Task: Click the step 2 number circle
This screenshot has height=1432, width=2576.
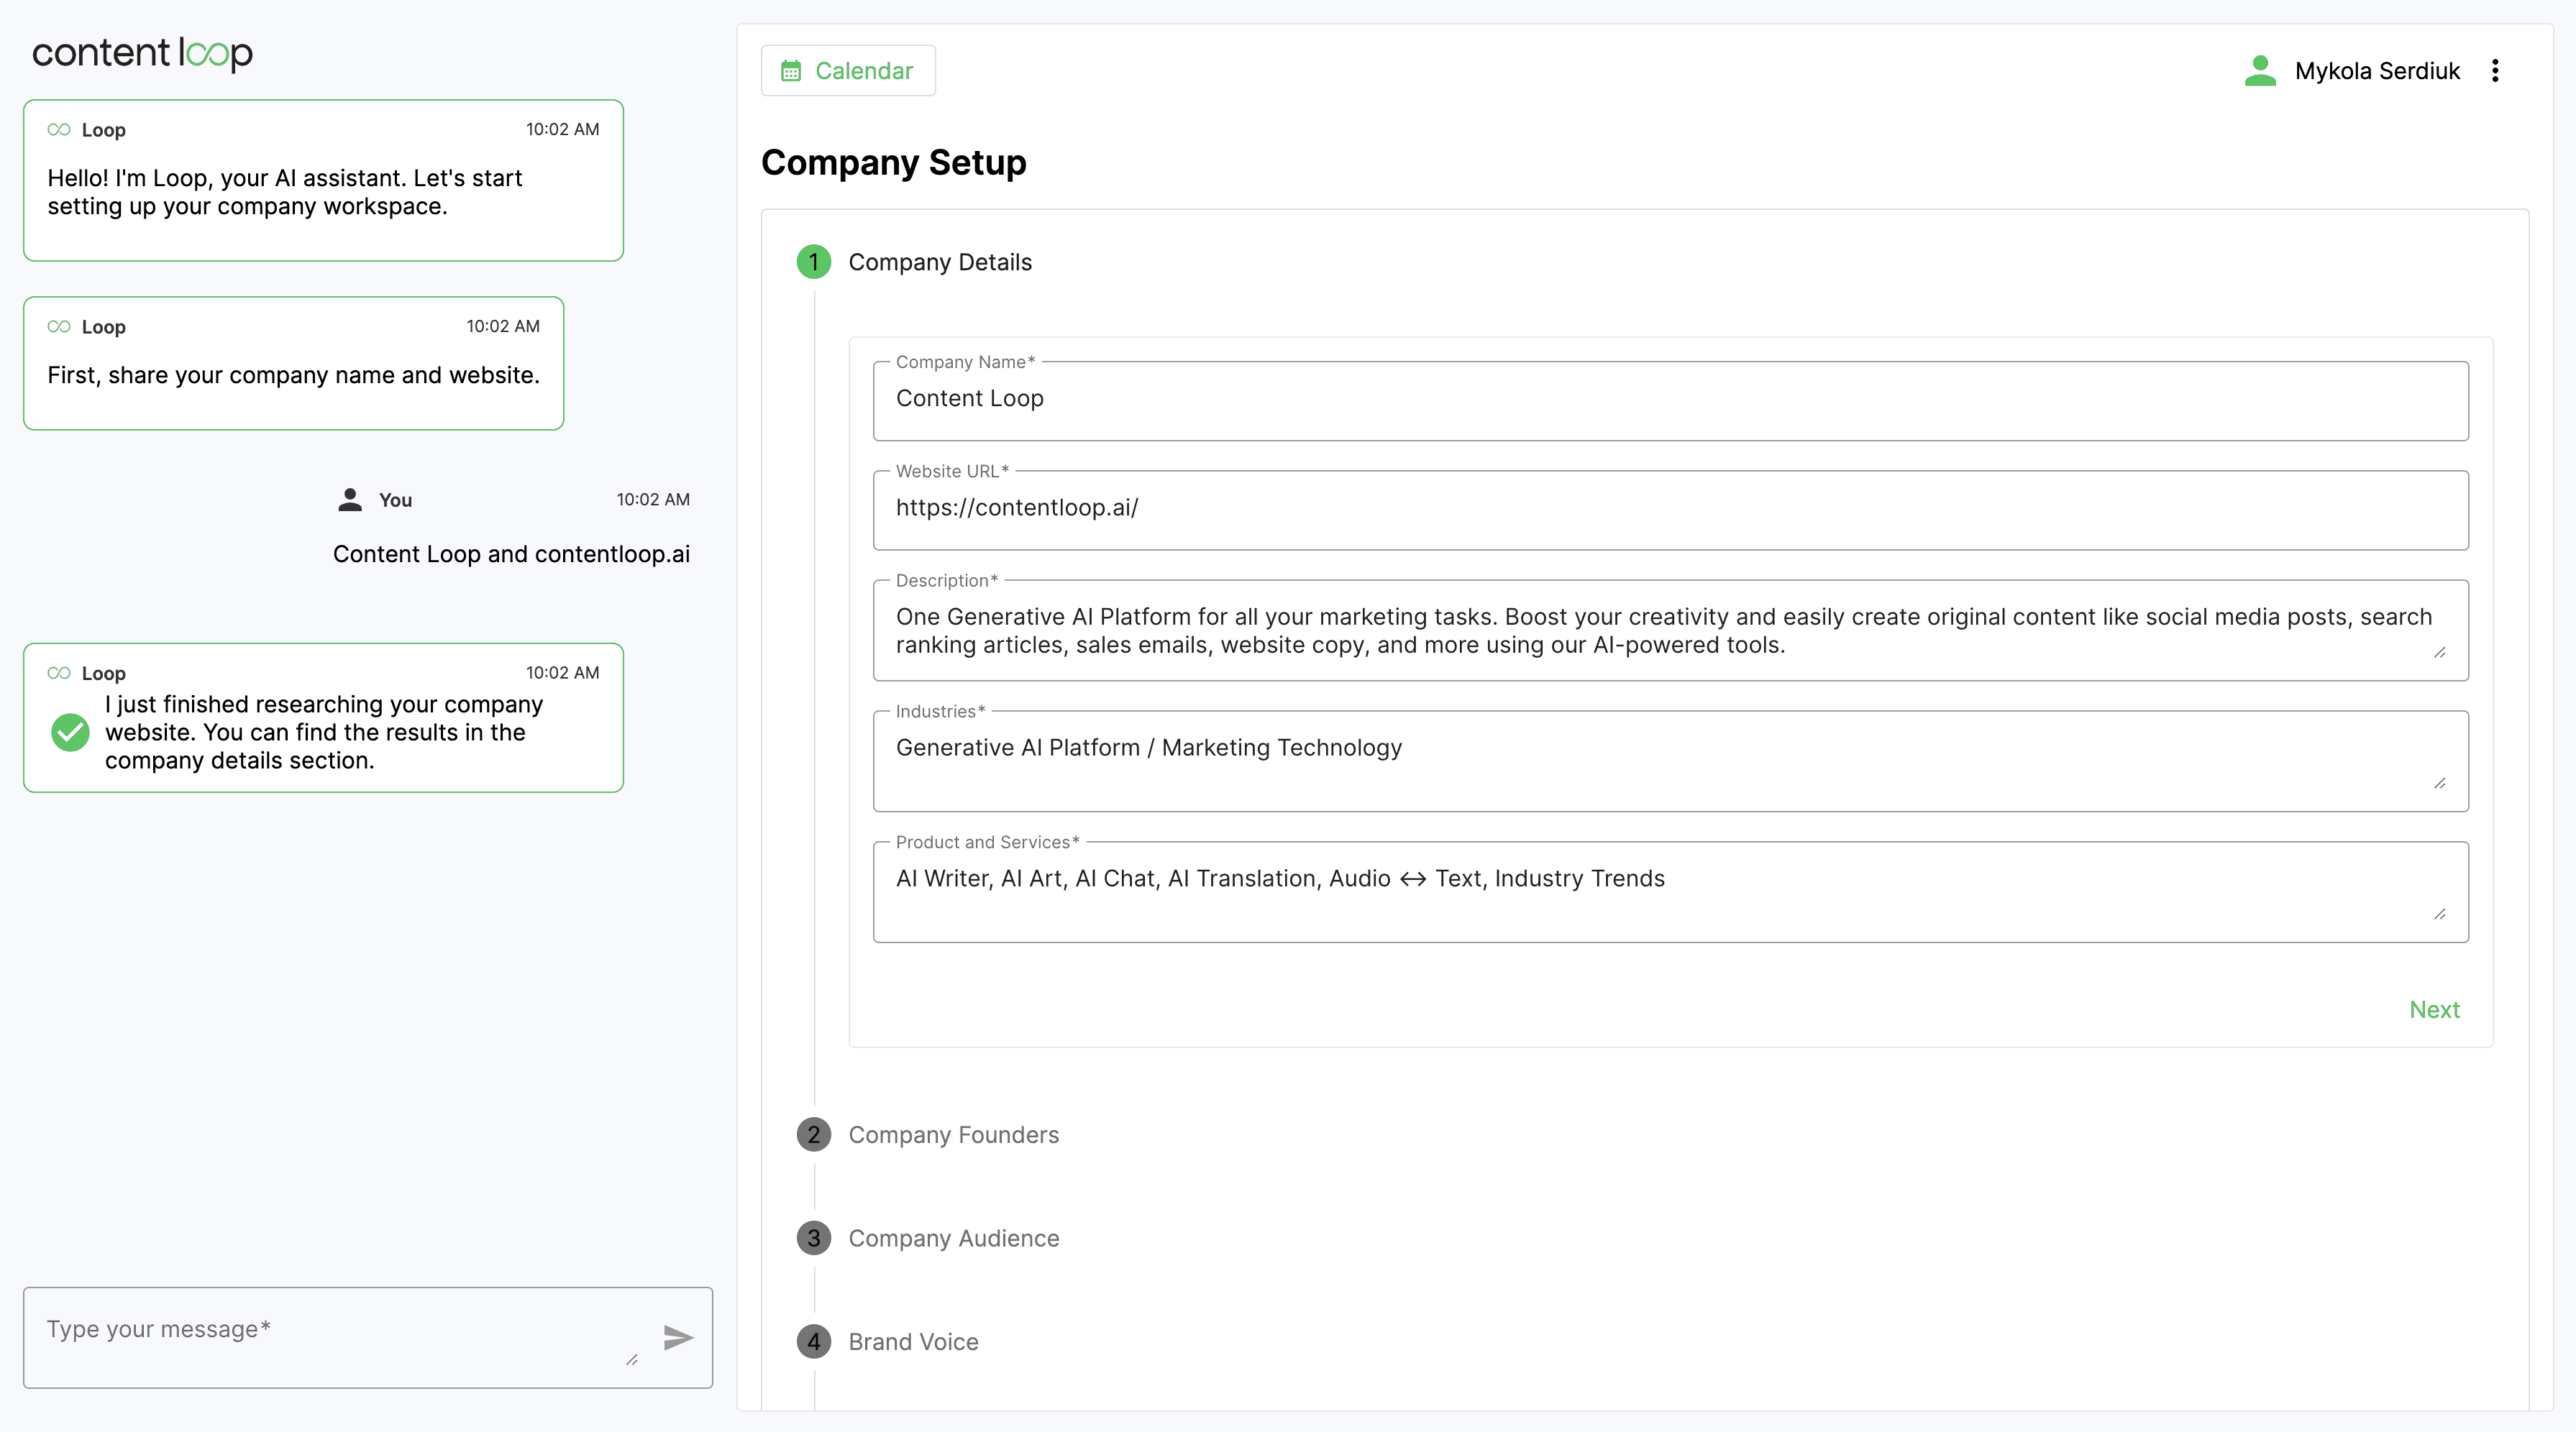Action: (x=814, y=1134)
